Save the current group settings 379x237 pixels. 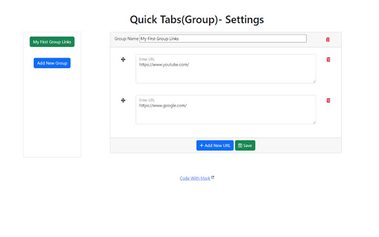click(245, 145)
